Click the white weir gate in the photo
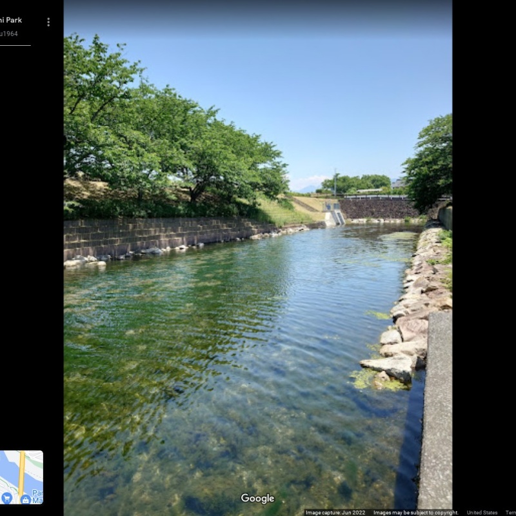 point(333,215)
